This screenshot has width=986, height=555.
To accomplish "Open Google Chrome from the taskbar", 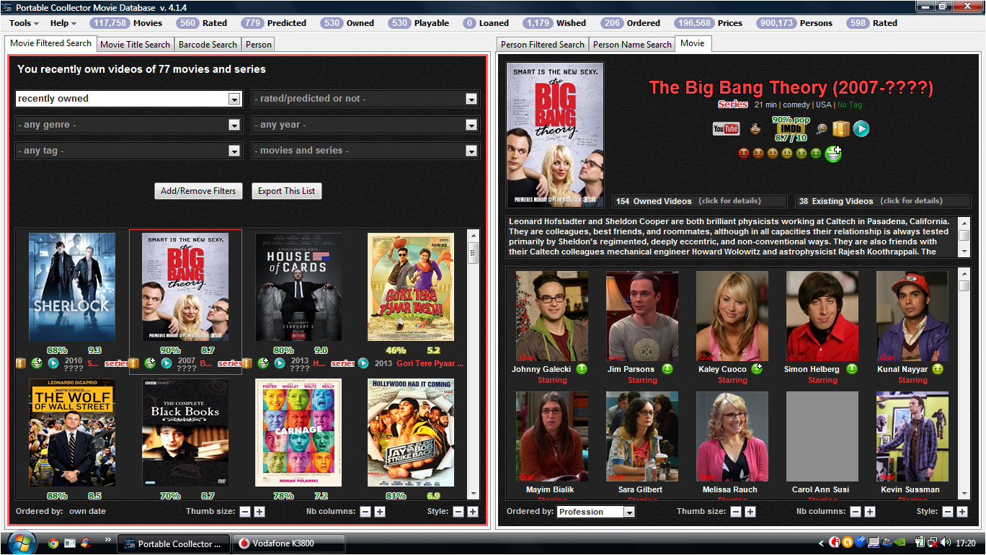I will (53, 543).
